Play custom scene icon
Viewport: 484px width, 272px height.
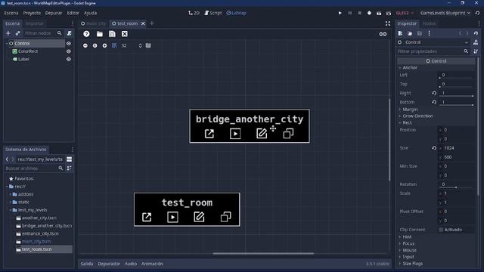(389, 13)
